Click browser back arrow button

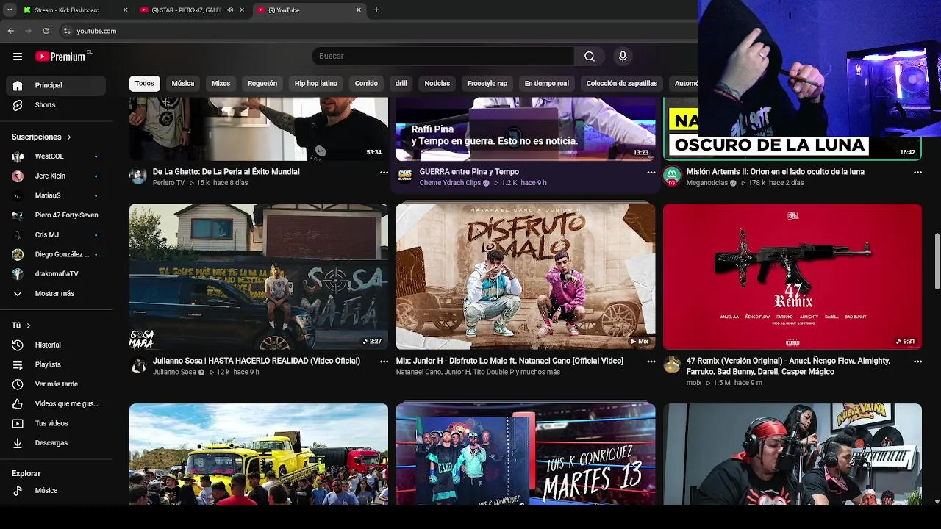click(10, 31)
